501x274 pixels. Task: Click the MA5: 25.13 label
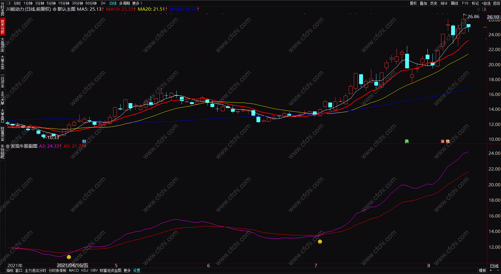click(91, 9)
